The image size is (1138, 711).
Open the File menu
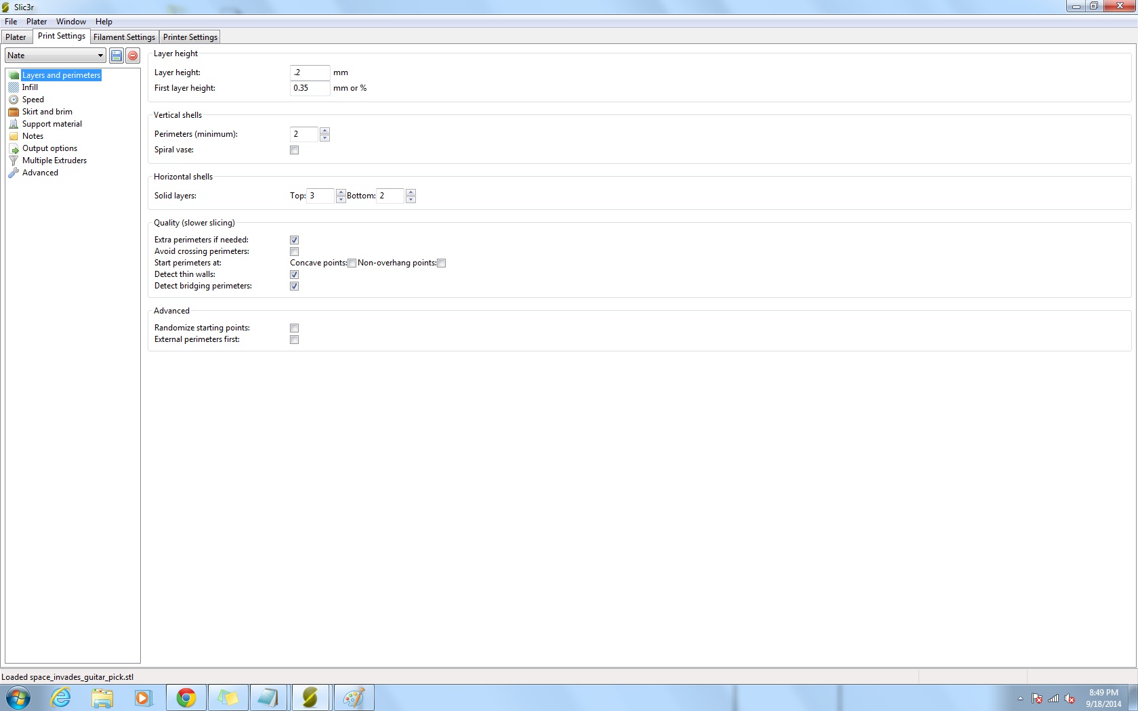click(x=11, y=22)
